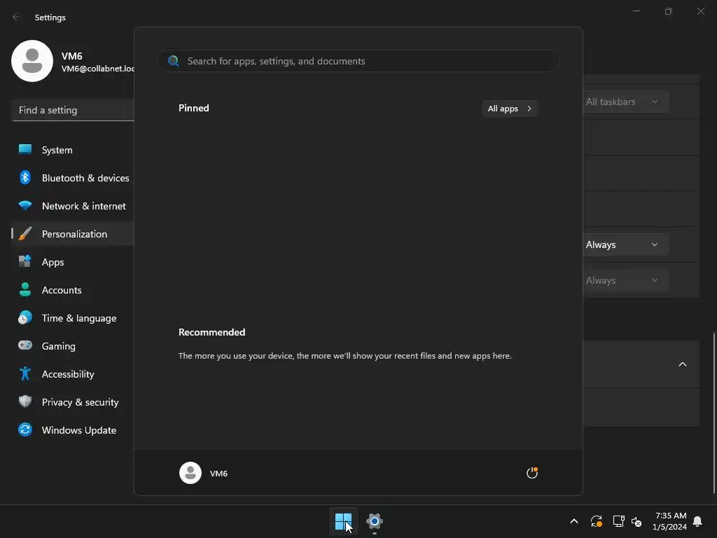Open All apps list in Start menu
The image size is (717, 538).
510,109
